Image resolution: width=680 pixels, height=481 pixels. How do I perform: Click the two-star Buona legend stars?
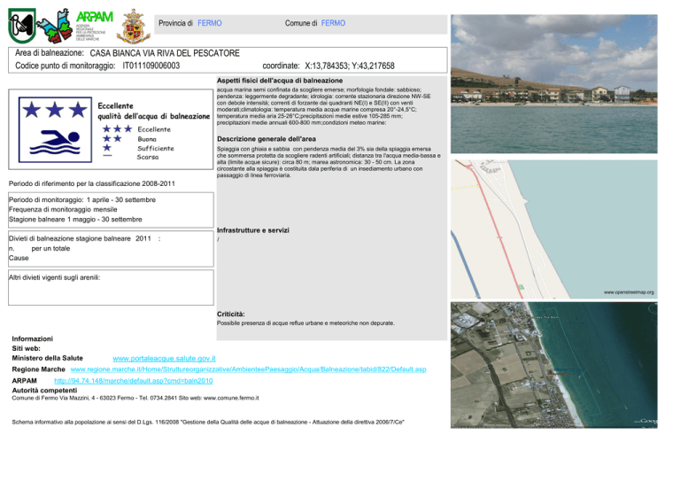(112, 138)
